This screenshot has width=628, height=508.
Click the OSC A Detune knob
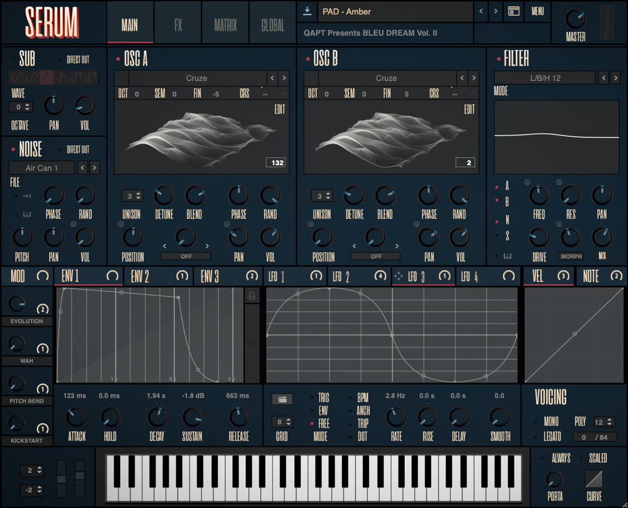click(164, 195)
